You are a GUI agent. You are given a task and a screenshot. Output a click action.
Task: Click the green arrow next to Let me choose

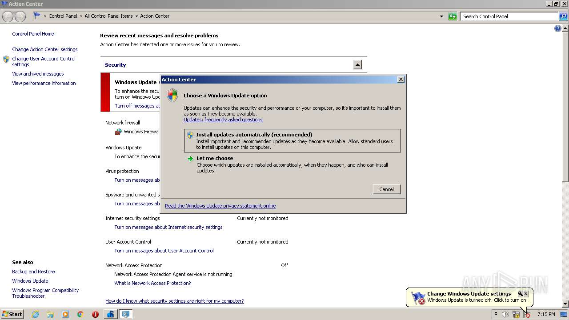(190, 159)
